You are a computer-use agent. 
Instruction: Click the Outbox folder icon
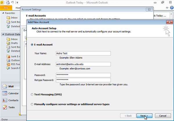pyautogui.click(x=8, y=60)
